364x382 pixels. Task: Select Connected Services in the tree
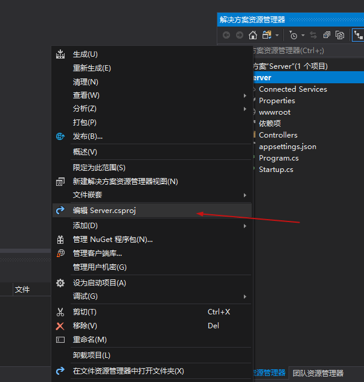click(293, 89)
